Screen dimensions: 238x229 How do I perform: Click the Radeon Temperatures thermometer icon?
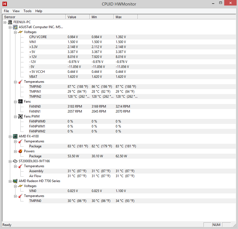[20, 196]
